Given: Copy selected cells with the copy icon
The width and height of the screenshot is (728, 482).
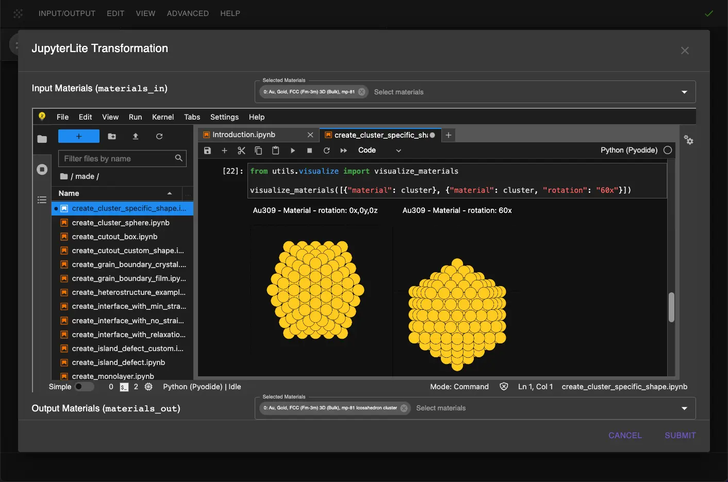Looking at the screenshot, I should pyautogui.click(x=258, y=150).
